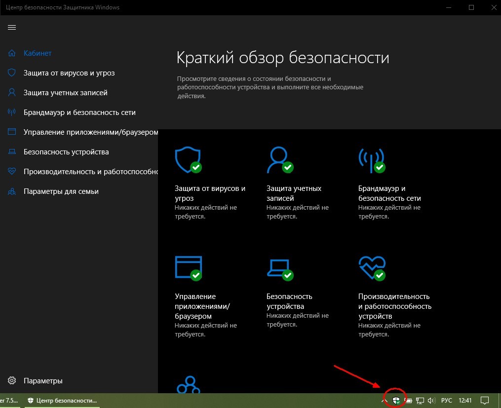The width and height of the screenshot is (501, 408).
Task: Select Кабинет in the sidebar
Action: tap(38, 53)
